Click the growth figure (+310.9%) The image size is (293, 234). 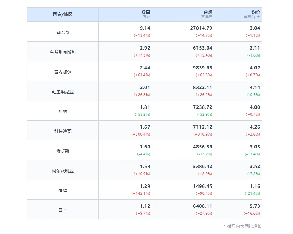tap(203, 135)
